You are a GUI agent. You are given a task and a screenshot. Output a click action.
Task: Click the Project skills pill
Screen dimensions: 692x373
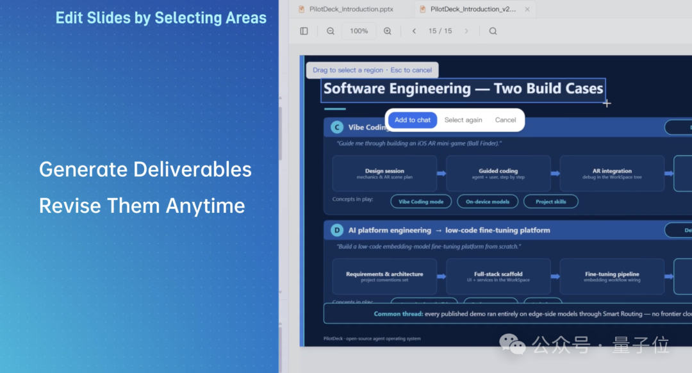[551, 202]
